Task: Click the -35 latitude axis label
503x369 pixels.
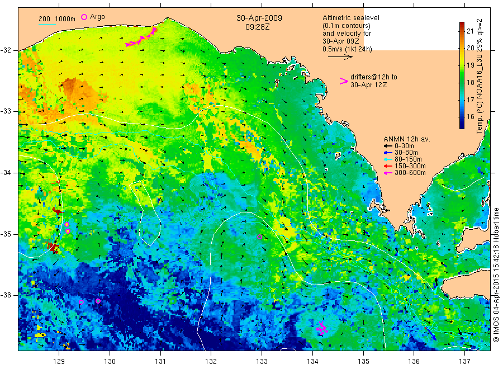Action: click(6, 234)
